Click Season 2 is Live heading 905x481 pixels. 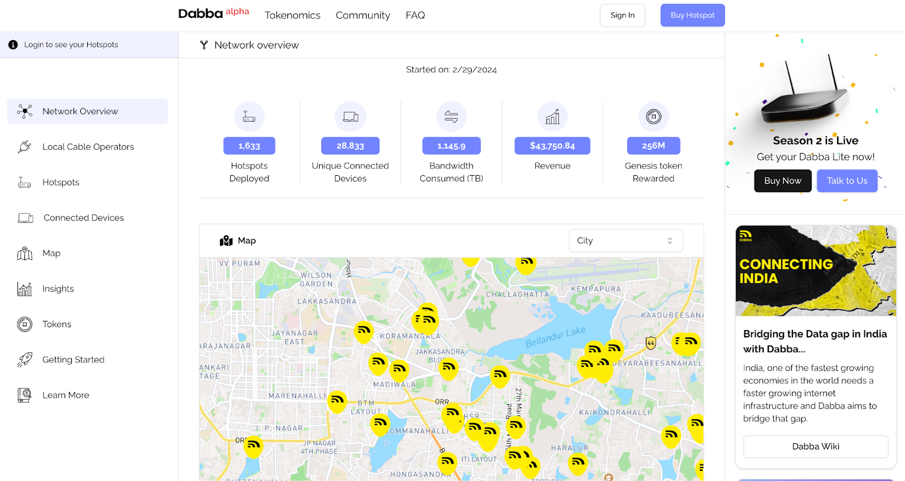(816, 140)
